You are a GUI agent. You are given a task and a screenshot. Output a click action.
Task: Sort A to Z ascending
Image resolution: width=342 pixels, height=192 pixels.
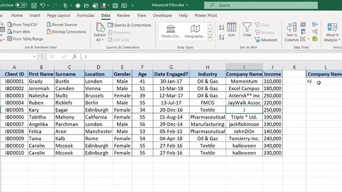click(x=222, y=27)
